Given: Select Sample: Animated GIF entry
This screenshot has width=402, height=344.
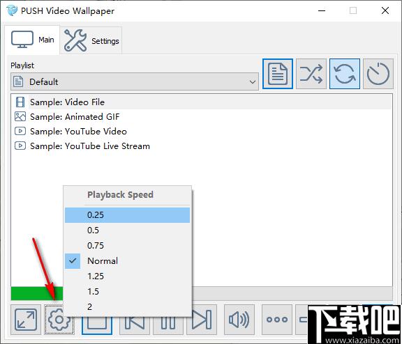Looking at the screenshot, I should click(x=202, y=116).
